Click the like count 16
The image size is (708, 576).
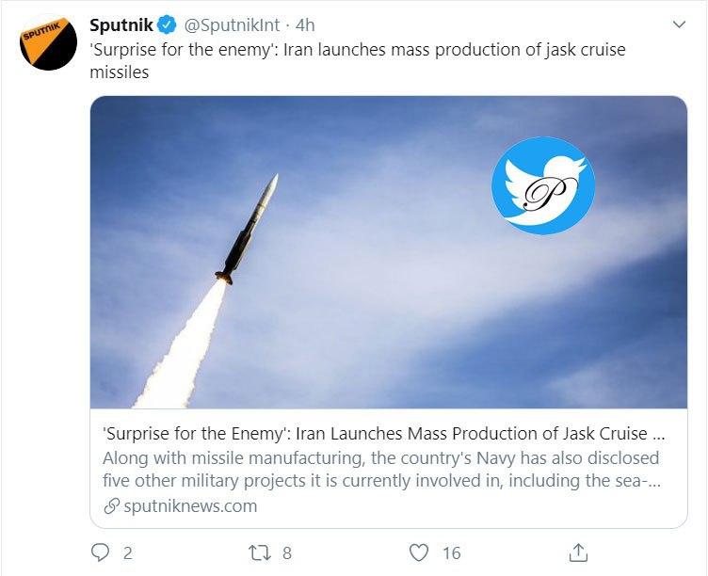coord(452,553)
